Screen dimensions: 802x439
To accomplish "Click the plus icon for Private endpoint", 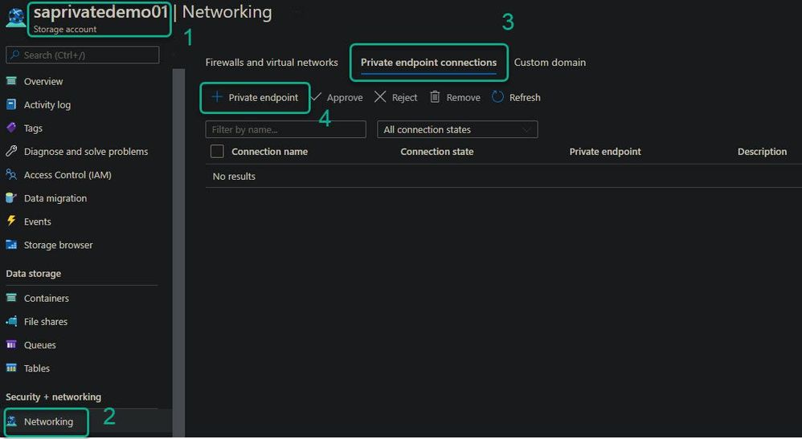I will tap(217, 97).
